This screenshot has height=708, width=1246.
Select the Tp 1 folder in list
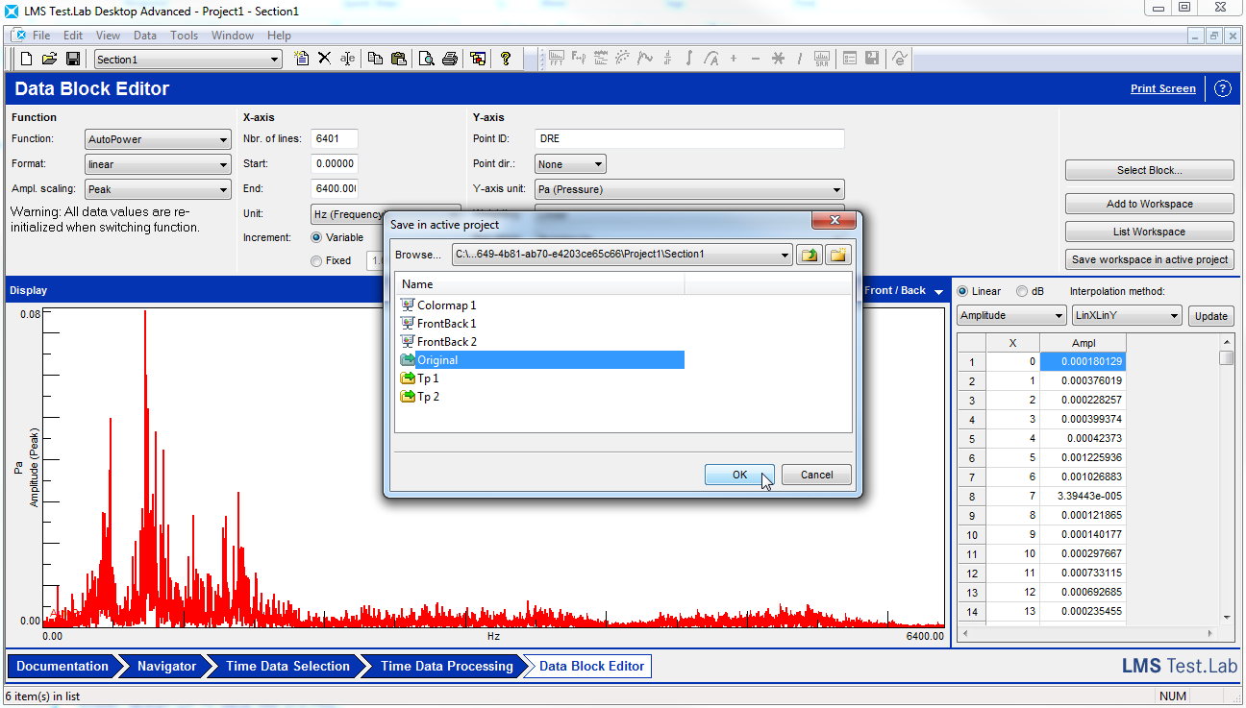(x=428, y=378)
